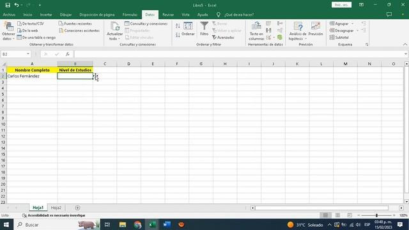Expand the formula bar chevron
The width and height of the screenshot is (409, 230).
tap(406, 54)
